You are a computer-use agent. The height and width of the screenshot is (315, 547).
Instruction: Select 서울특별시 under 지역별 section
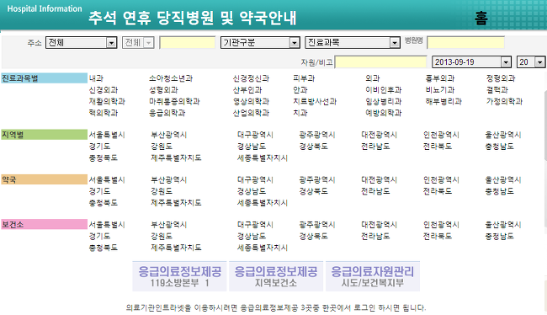click(x=107, y=135)
